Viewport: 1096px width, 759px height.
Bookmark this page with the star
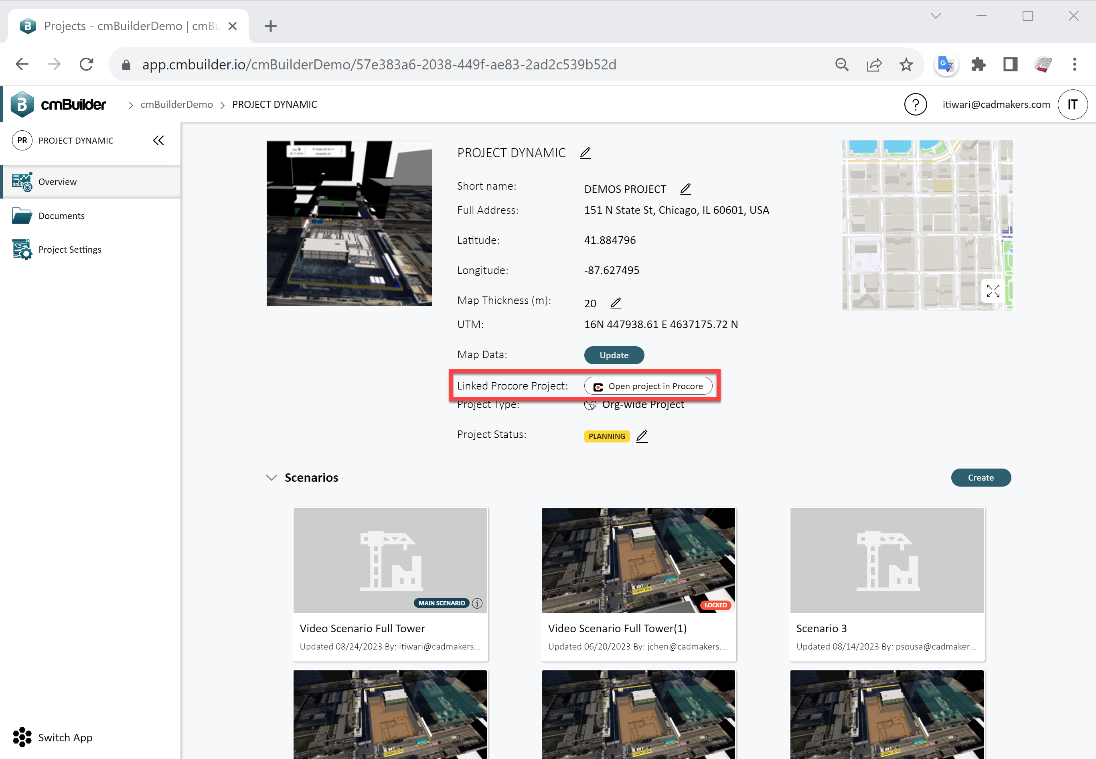tap(906, 64)
